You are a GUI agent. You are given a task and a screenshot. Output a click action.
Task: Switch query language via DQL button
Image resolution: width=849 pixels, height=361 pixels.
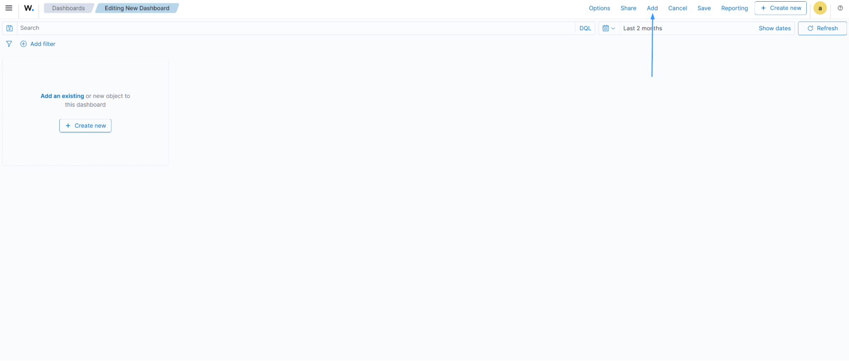[x=585, y=28]
